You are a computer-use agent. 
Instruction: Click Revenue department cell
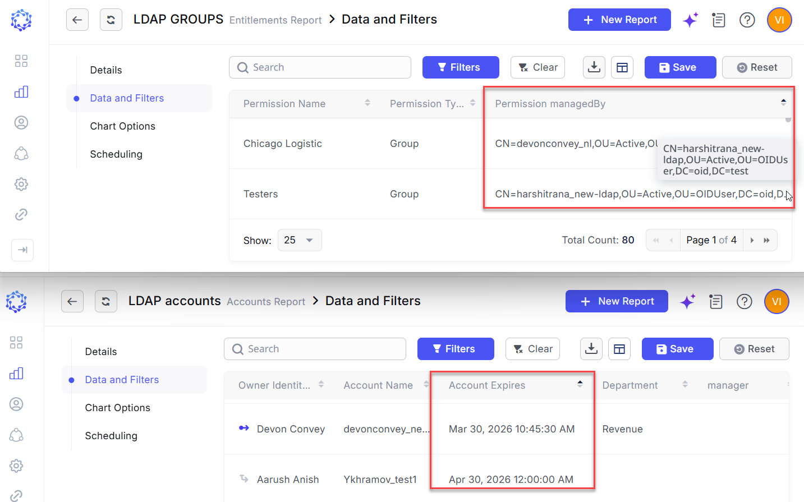pyautogui.click(x=623, y=429)
